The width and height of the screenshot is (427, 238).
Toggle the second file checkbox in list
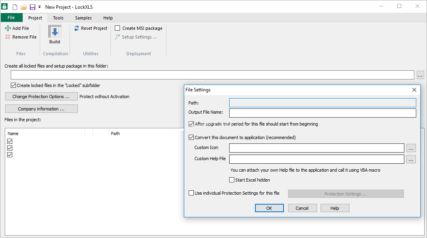pyautogui.click(x=10, y=148)
